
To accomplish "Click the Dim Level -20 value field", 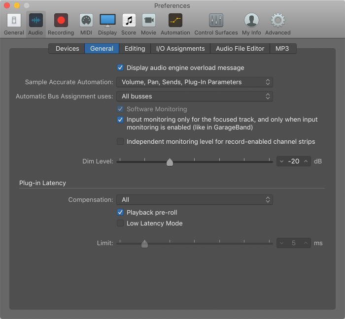I will click(x=294, y=161).
